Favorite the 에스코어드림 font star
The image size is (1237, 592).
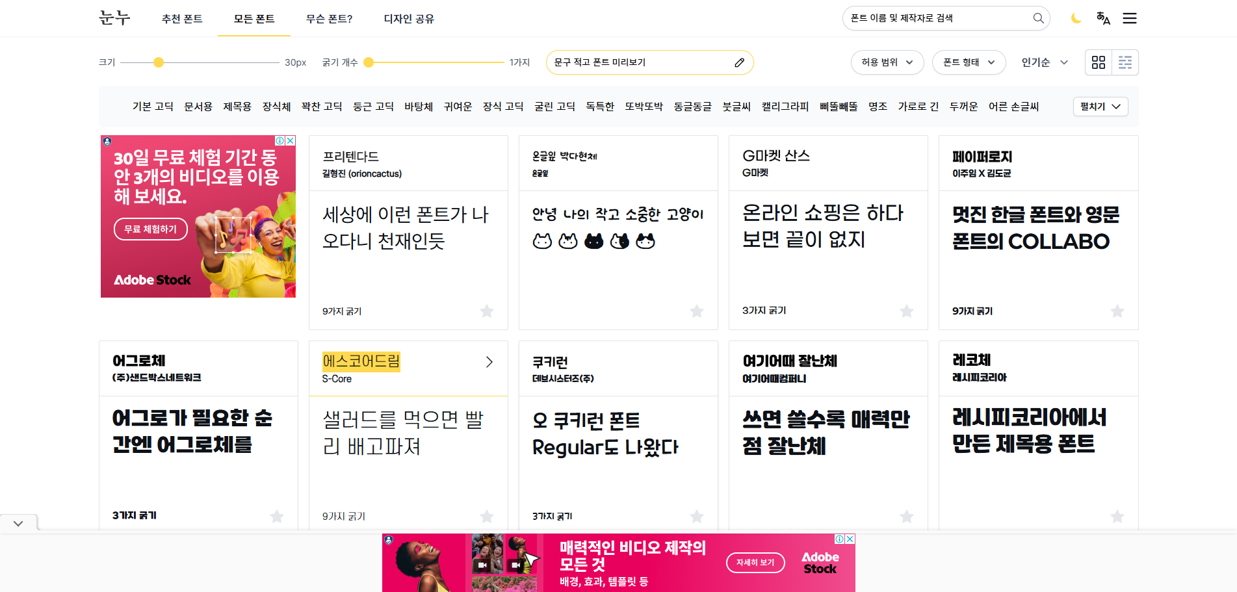486,517
